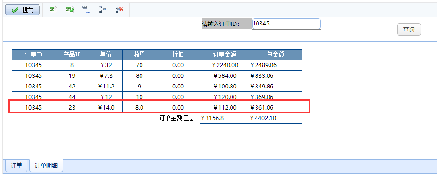Click the 总金额 column header
Viewport: 437px width, 174px height.
[x=276, y=55]
